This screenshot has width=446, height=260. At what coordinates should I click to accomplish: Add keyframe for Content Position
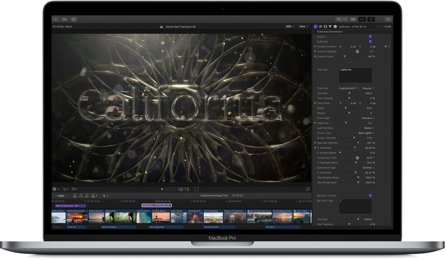(x=386, y=46)
